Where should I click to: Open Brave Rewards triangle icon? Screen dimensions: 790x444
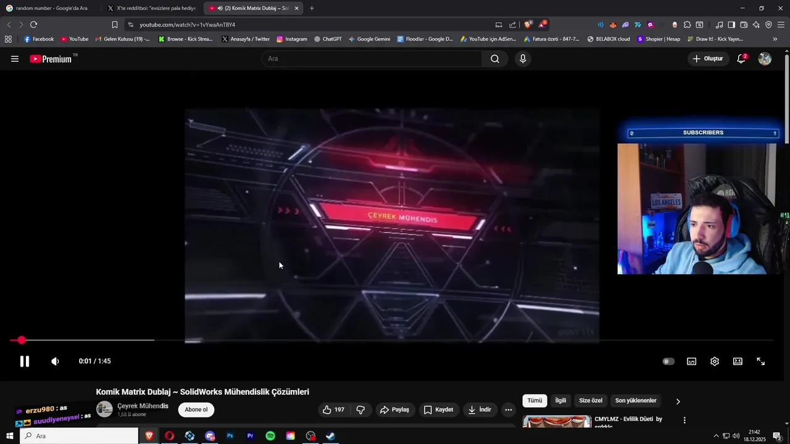click(542, 25)
